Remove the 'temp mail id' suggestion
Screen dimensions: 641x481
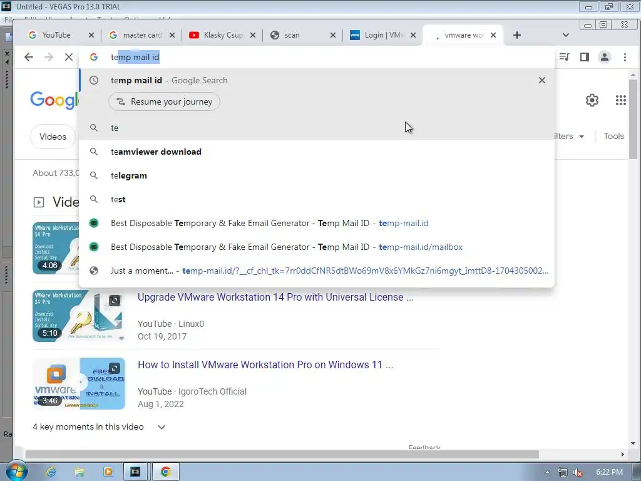pos(542,80)
